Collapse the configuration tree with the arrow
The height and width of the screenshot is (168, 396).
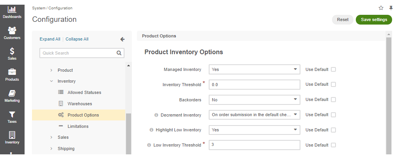pos(123,39)
